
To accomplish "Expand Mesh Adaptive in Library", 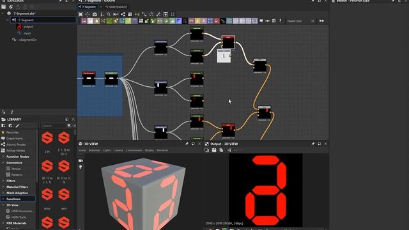I will (x=3, y=193).
